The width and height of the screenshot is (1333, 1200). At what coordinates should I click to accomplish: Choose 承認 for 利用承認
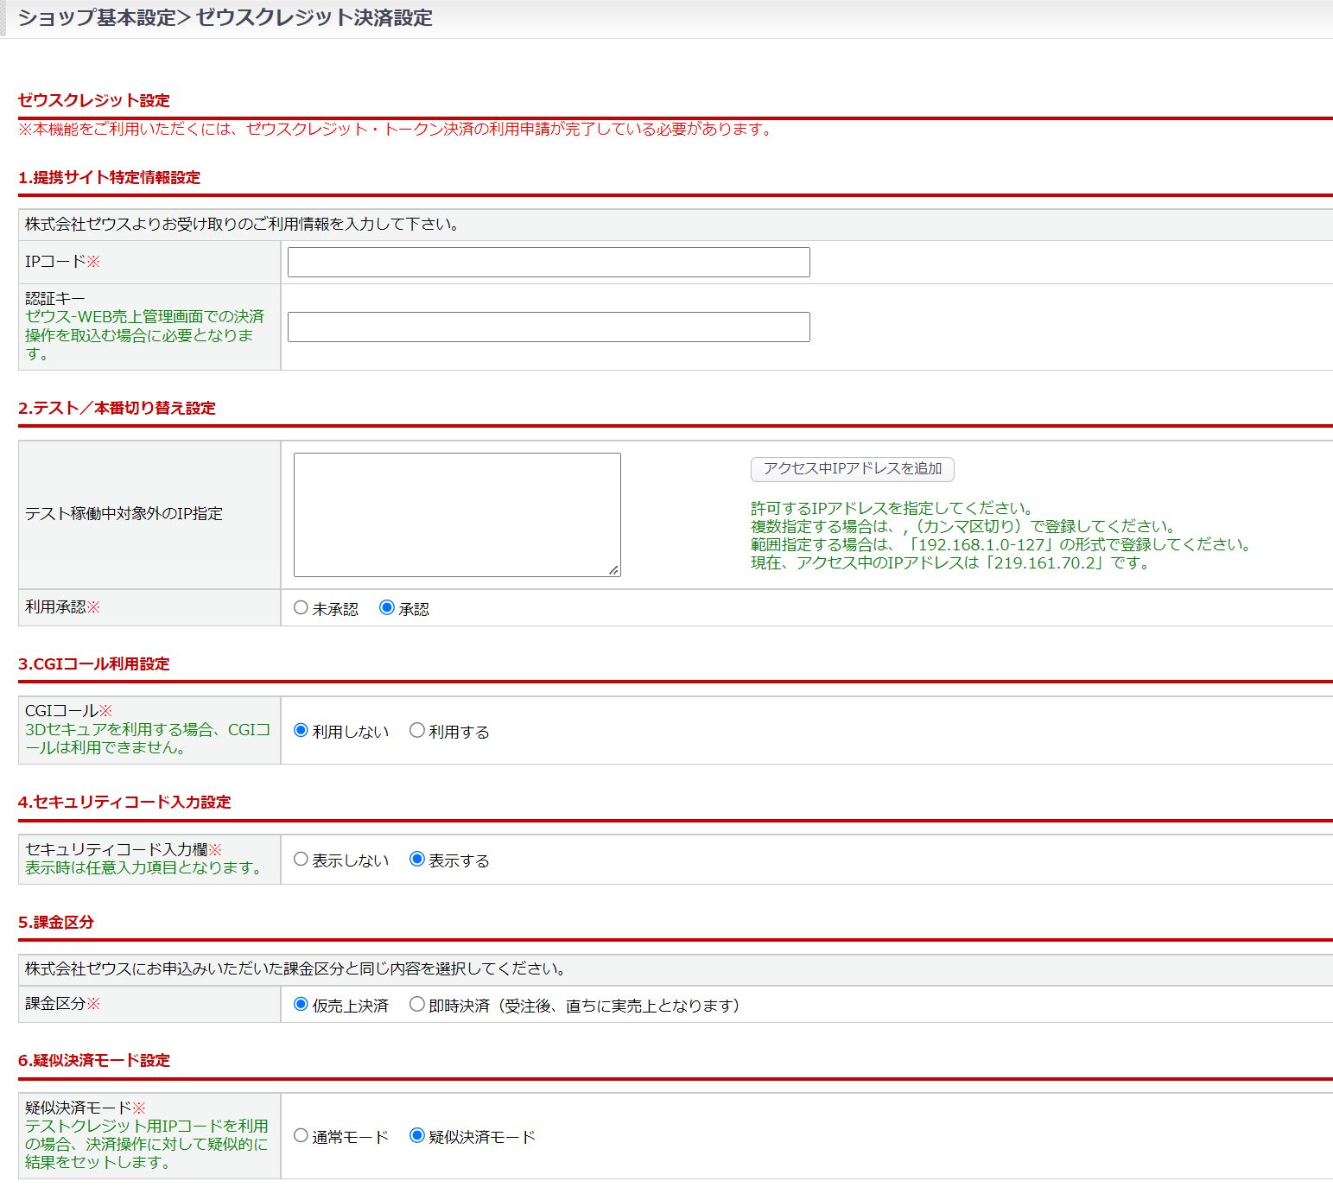tap(387, 608)
